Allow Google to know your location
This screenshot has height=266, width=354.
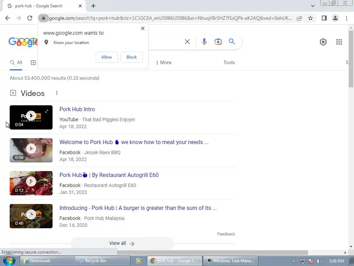[106, 57]
